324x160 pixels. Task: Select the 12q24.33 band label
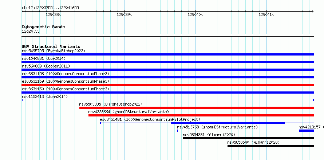[x=31, y=32]
